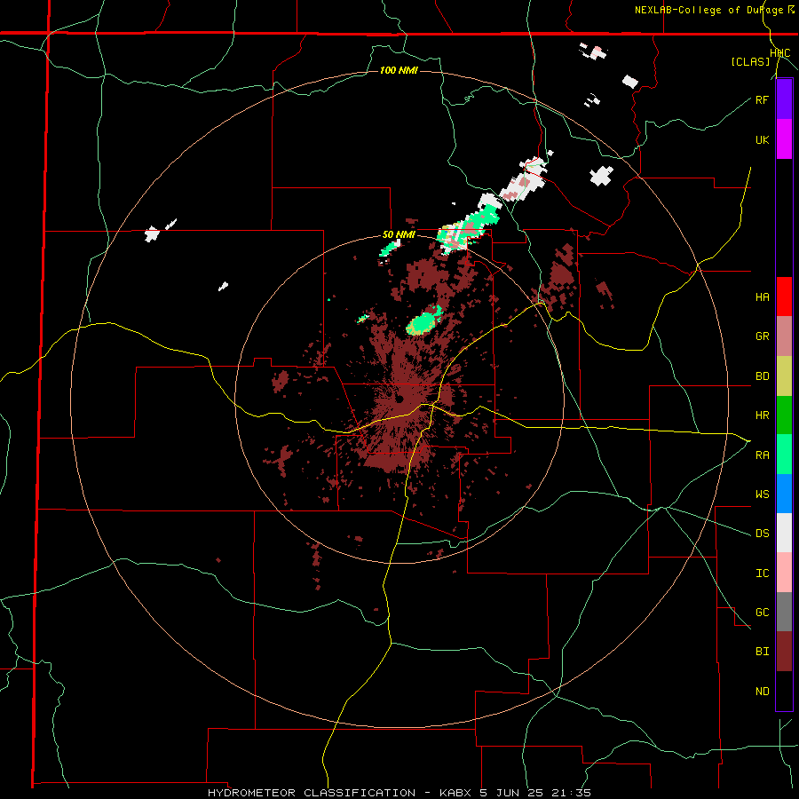Click the HYDROMETEOR CLASSIFICATION title text
The height and width of the screenshot is (799, 799).
click(312, 793)
